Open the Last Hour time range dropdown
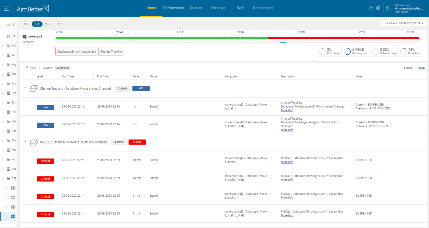Viewport: 429px width, 228px height. point(404,23)
